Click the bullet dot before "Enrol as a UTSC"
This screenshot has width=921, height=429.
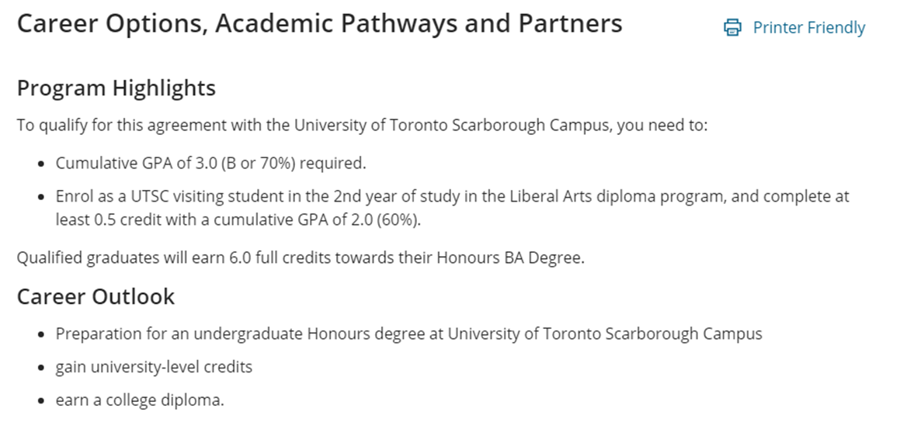41,197
